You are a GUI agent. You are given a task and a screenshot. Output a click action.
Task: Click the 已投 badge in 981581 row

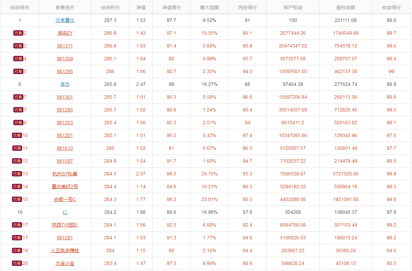click(17, 238)
